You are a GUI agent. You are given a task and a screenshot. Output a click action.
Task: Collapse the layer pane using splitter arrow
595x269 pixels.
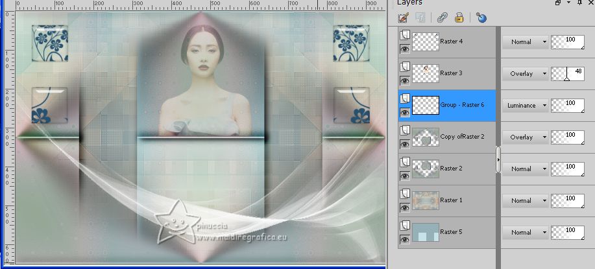pos(498,160)
